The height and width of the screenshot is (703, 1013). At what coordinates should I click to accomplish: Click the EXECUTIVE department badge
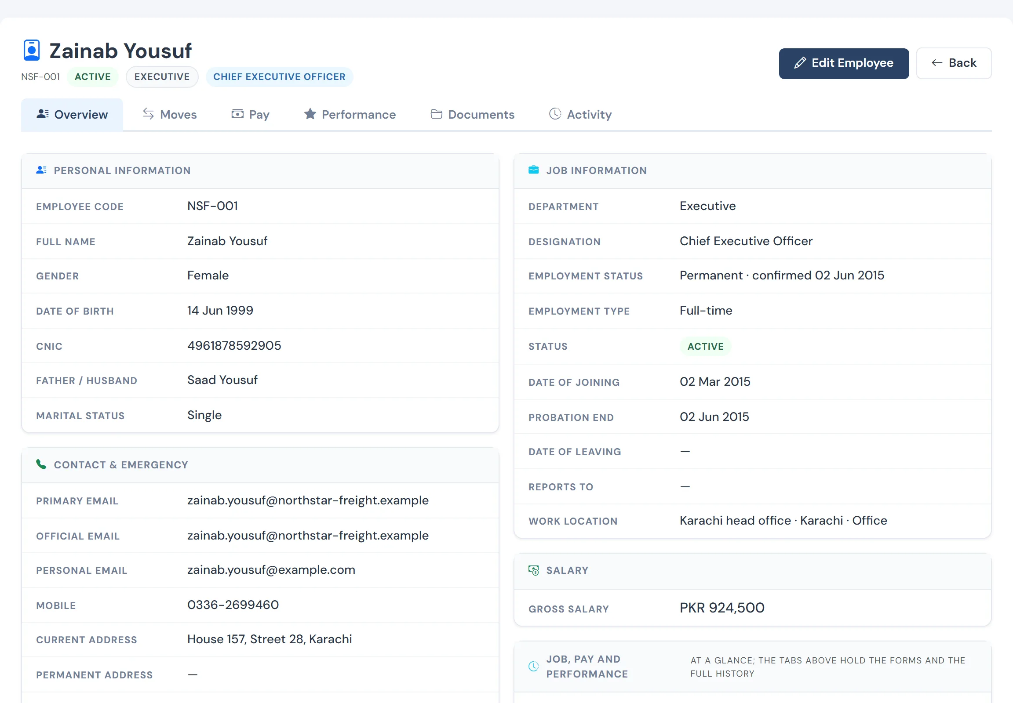(162, 76)
